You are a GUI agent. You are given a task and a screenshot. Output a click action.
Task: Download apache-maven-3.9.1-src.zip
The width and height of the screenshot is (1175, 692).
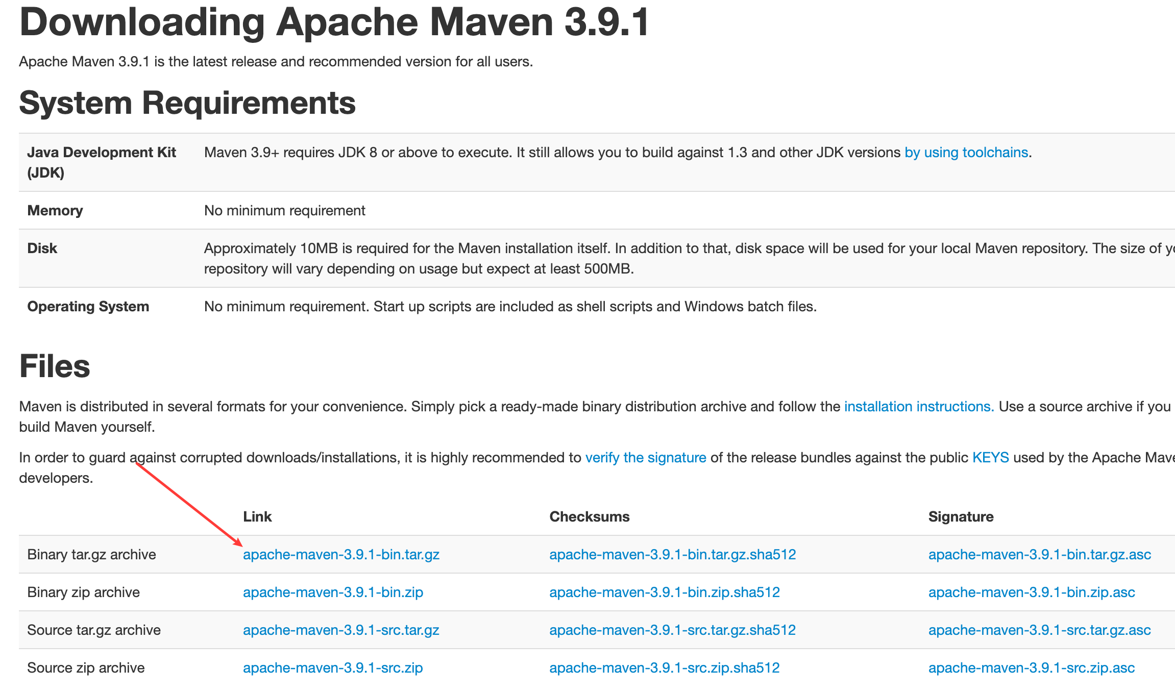(x=333, y=668)
